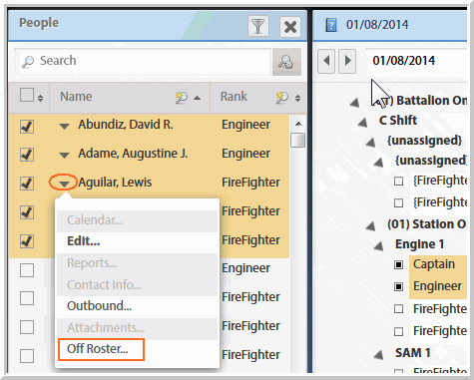This screenshot has width=474, height=380.
Task: Sort Name column ascending arrow
Action: (x=198, y=98)
